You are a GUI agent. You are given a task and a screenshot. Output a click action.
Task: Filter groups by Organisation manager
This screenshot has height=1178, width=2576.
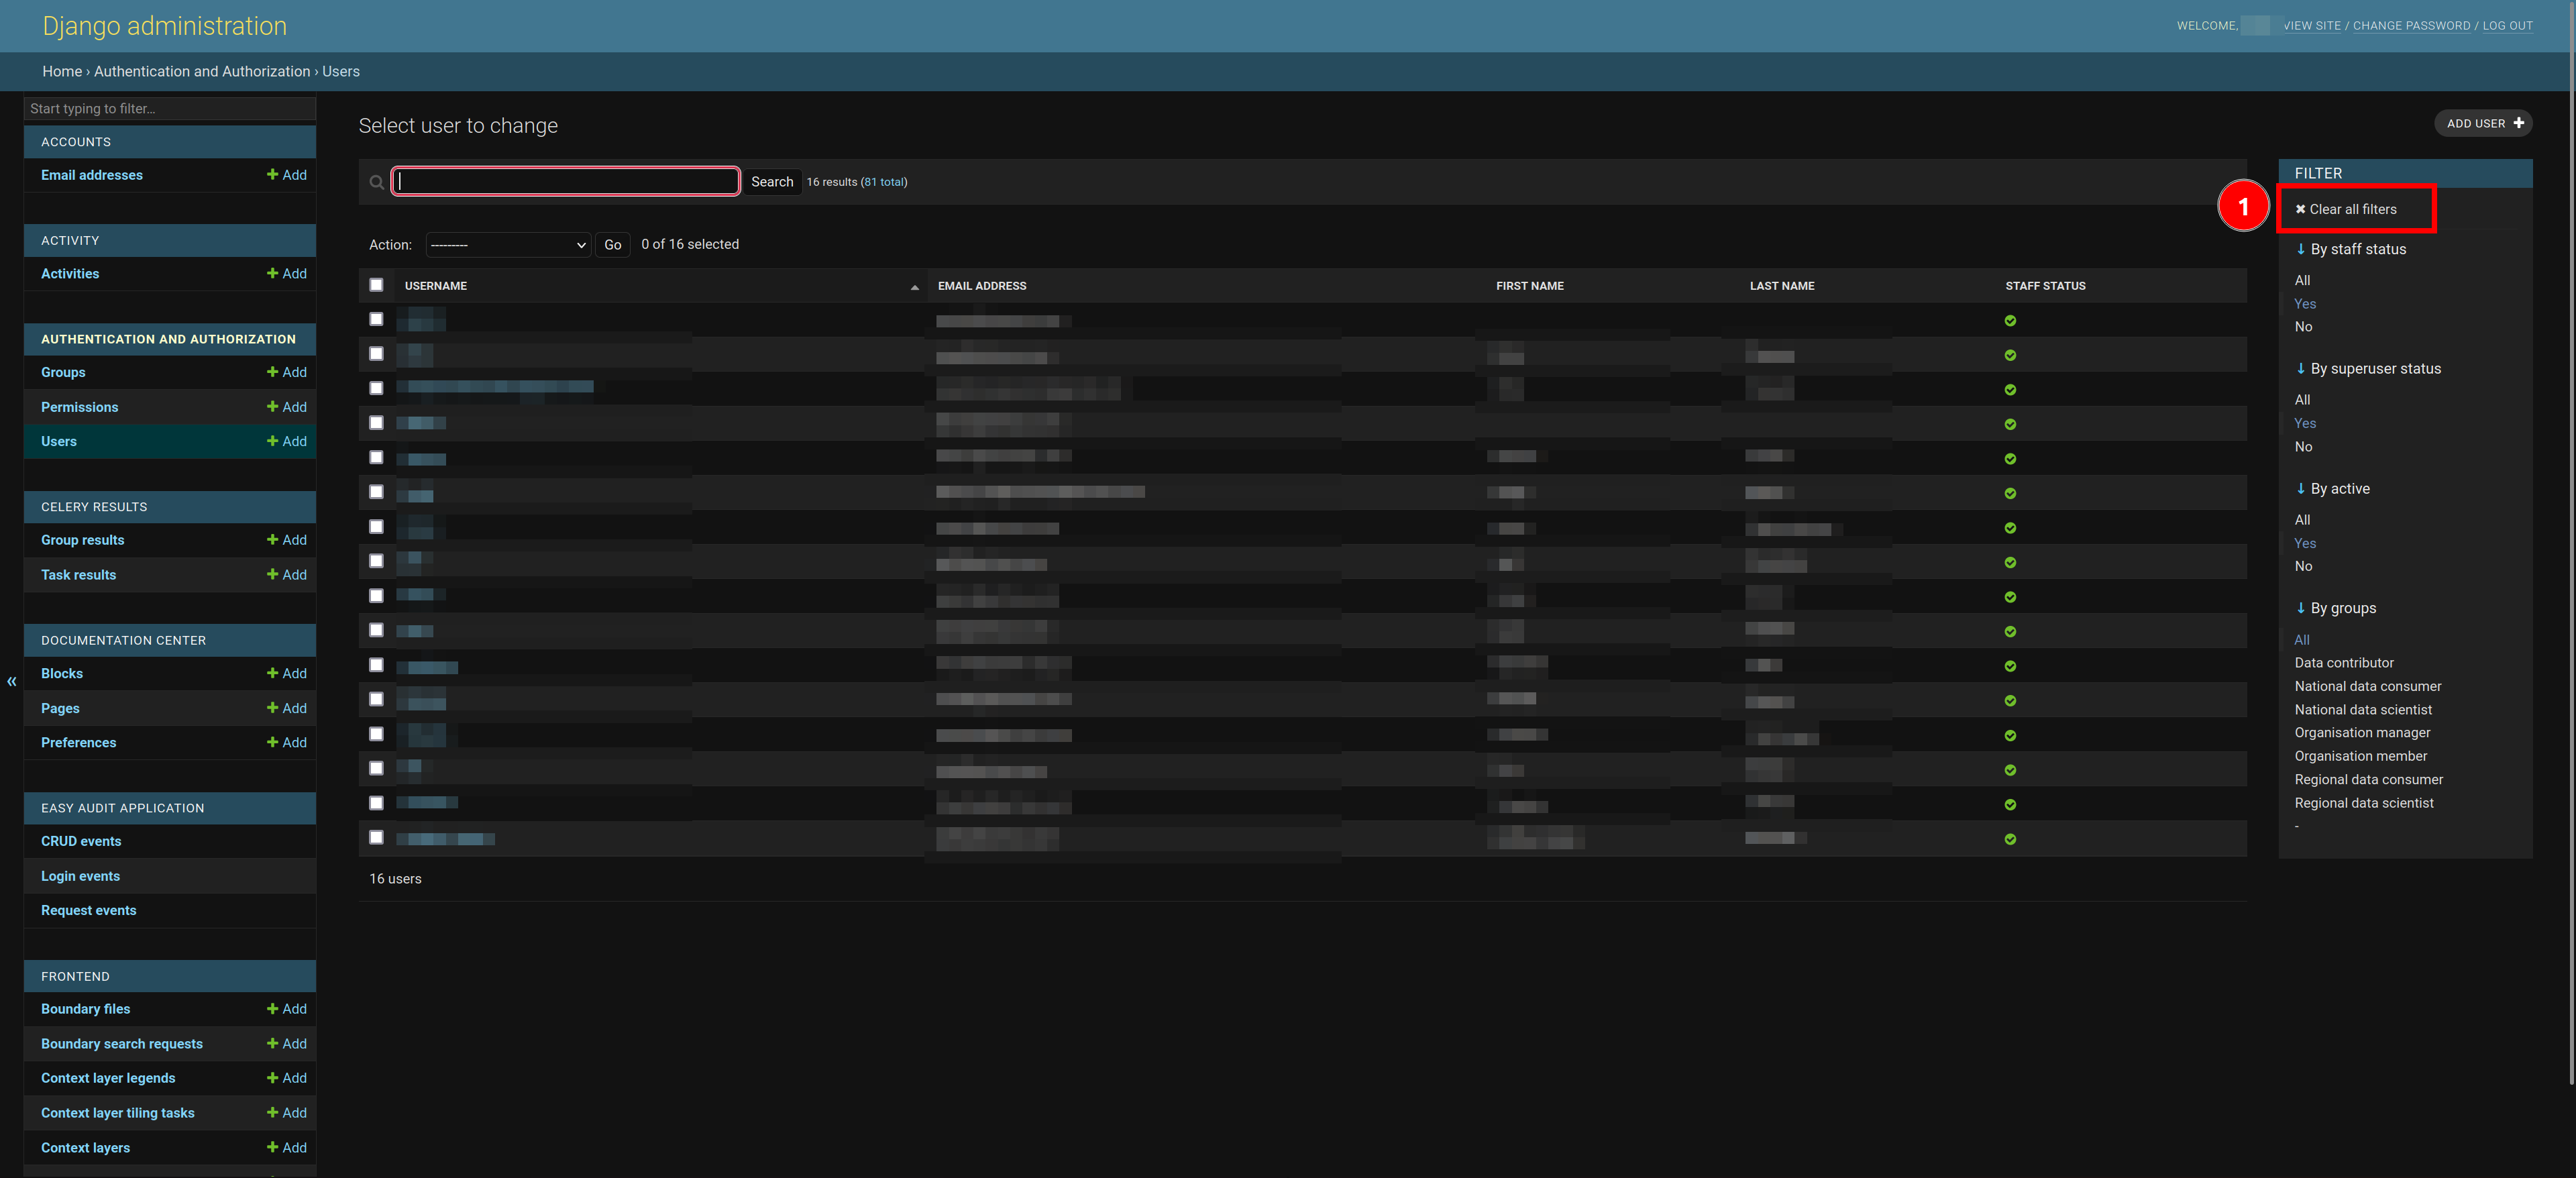(2362, 733)
